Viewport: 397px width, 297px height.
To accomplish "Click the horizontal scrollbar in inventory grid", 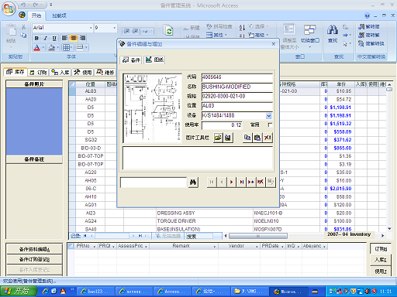I will [x=258, y=236].
